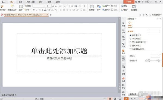Toggle Underline formatting
The width and height of the screenshot is (163, 100).
(40, 10)
